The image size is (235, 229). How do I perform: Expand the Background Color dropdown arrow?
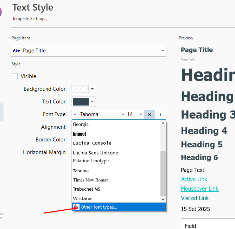pyautogui.click(x=92, y=89)
